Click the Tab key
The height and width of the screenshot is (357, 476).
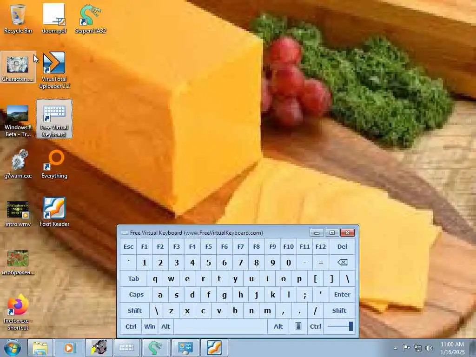click(x=133, y=278)
